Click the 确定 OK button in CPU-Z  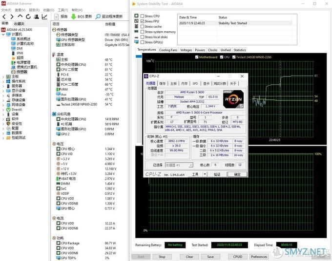click(x=237, y=174)
